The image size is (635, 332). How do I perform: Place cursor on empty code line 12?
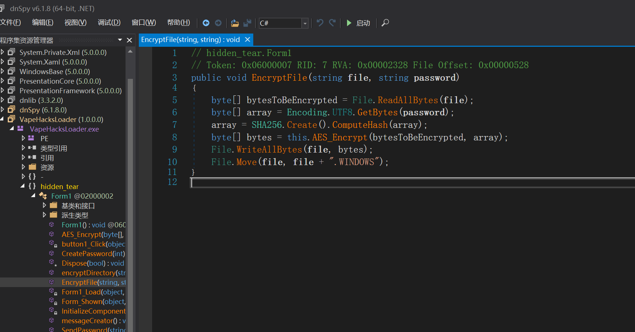point(412,183)
